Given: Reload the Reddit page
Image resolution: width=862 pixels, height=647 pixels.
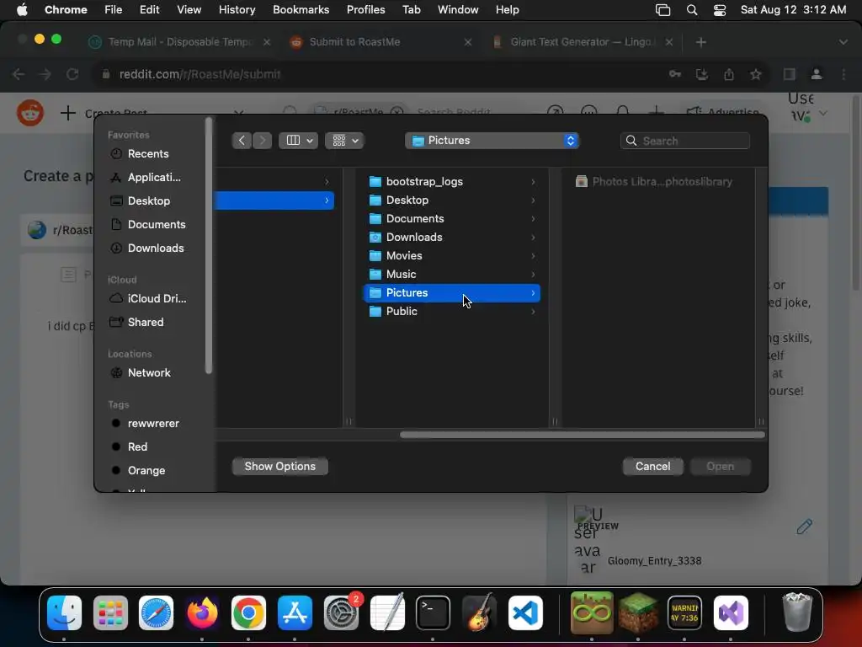Looking at the screenshot, I should [x=72, y=74].
